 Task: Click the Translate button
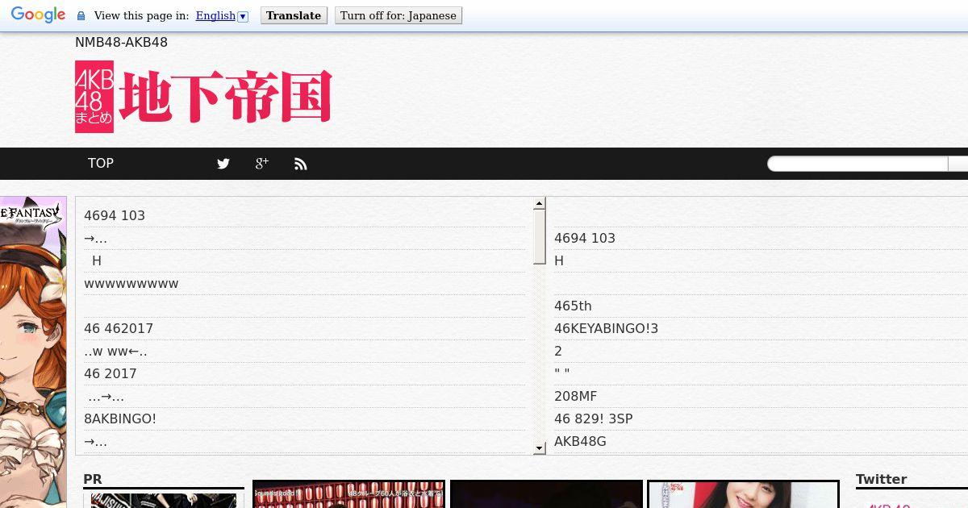click(294, 15)
